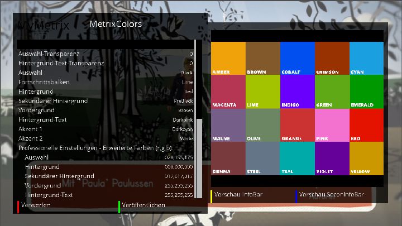
Task: Pick the Violet color swatch
Action: point(332,158)
